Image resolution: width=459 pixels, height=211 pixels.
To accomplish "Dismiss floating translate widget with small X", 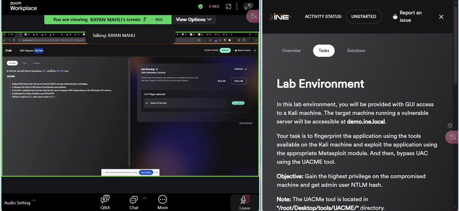I will (x=450, y=126).
